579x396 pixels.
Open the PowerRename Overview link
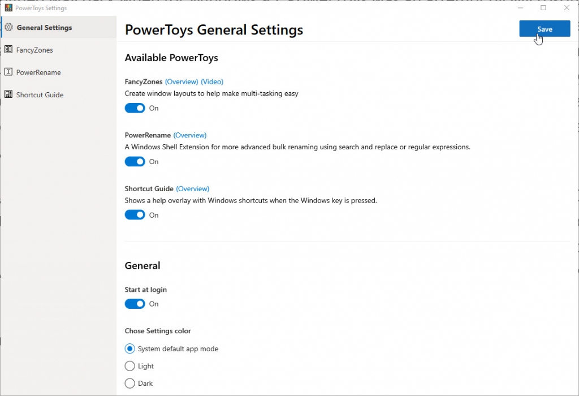tap(190, 135)
